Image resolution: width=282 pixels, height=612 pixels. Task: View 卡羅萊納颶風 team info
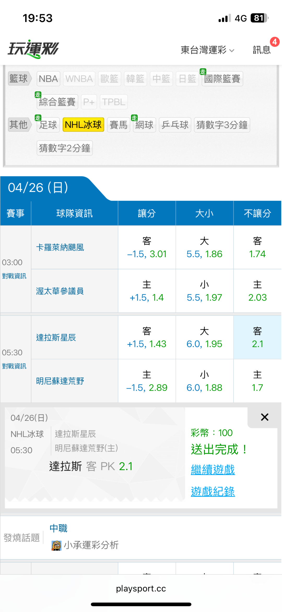[60, 247]
